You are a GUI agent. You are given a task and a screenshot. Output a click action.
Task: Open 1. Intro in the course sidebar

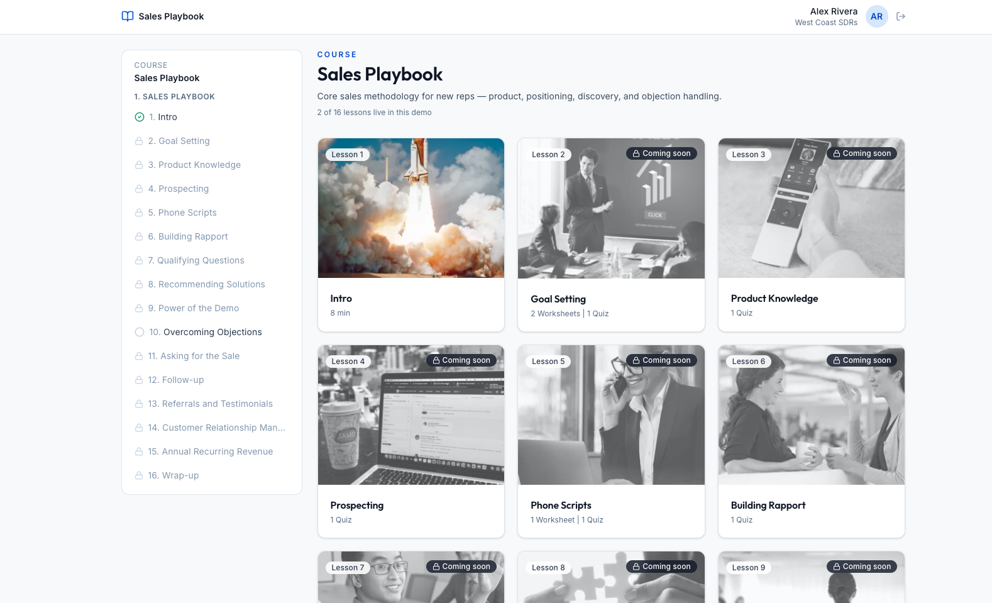211,117
